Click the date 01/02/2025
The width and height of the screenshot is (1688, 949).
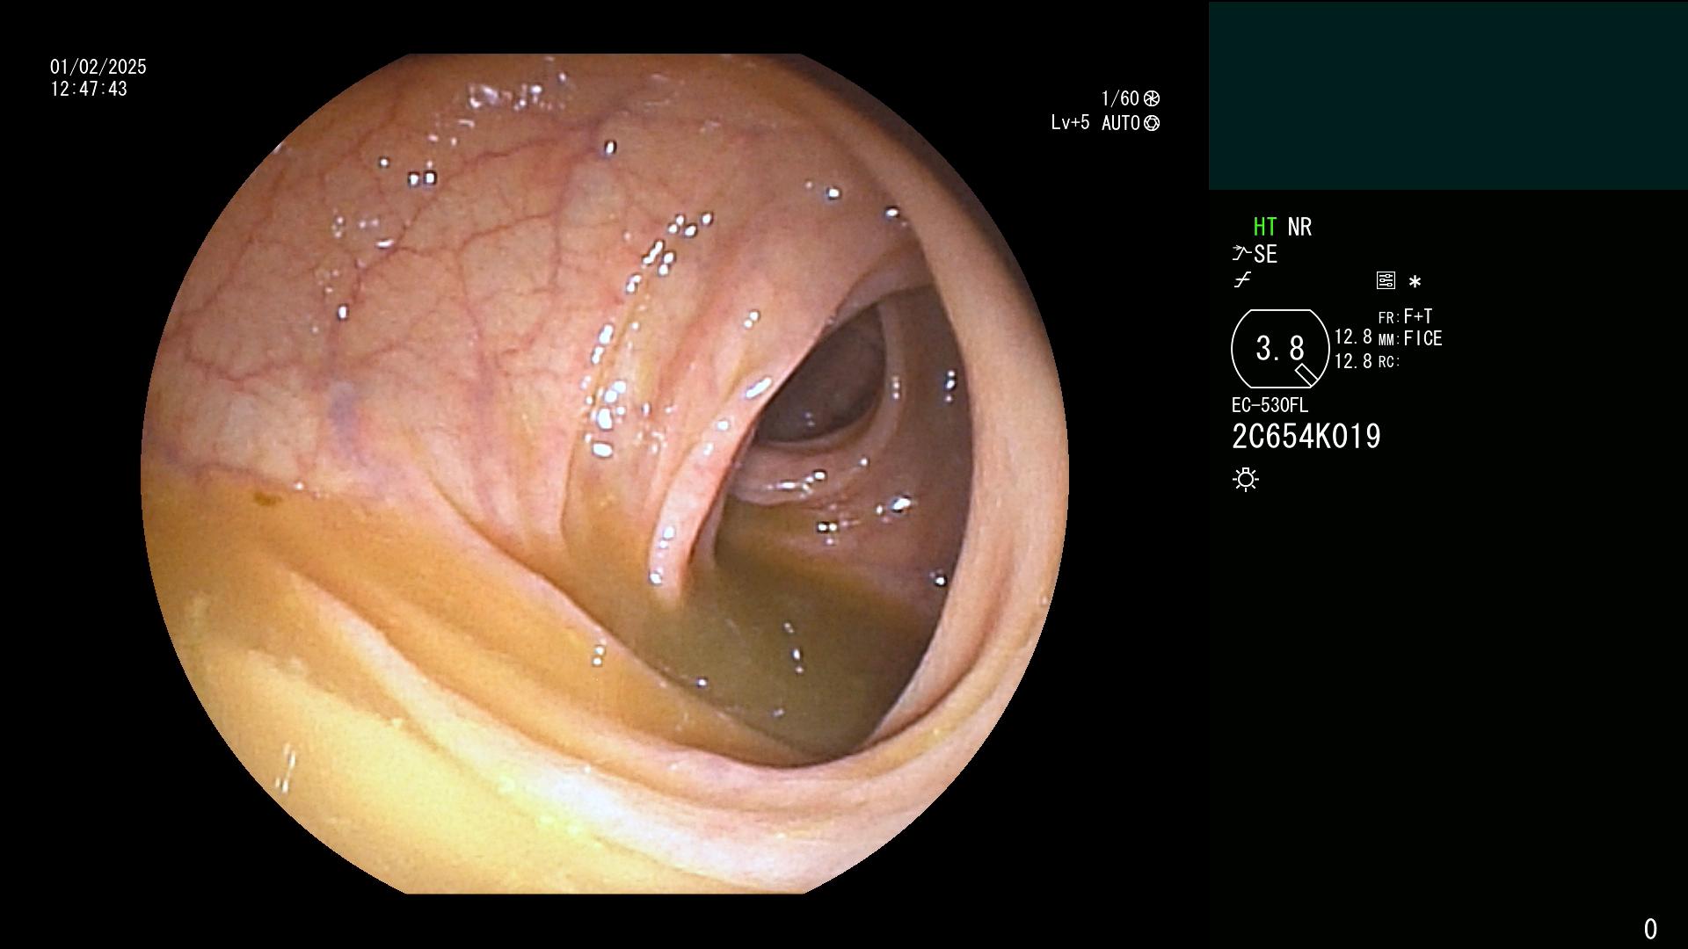tap(98, 67)
